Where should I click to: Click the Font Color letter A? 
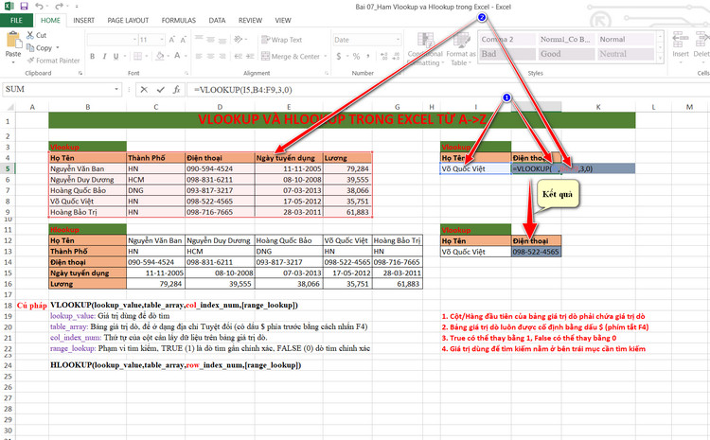pos(177,56)
